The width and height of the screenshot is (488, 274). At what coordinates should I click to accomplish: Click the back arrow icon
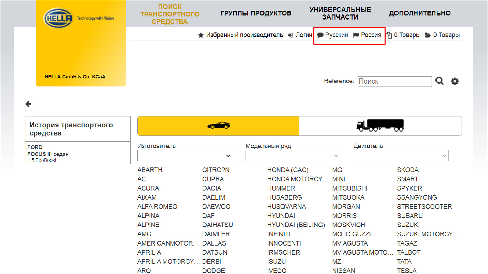pos(28,104)
